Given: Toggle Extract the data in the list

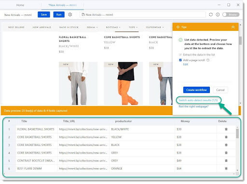Looking at the screenshot, I should pyautogui.click(x=180, y=55).
